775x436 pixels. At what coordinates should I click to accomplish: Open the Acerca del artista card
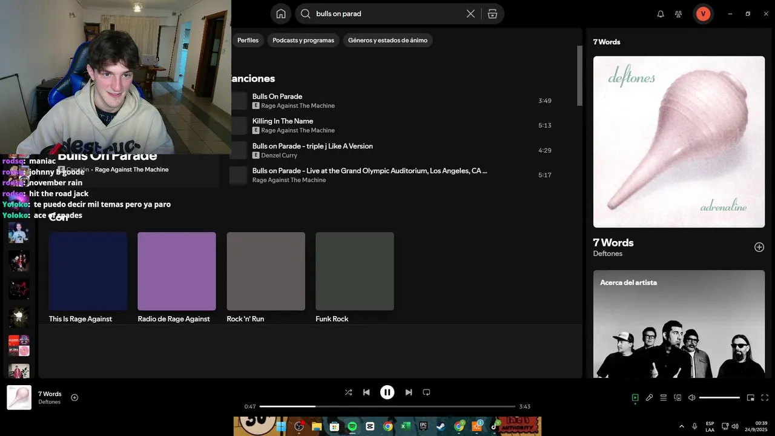tap(679, 324)
